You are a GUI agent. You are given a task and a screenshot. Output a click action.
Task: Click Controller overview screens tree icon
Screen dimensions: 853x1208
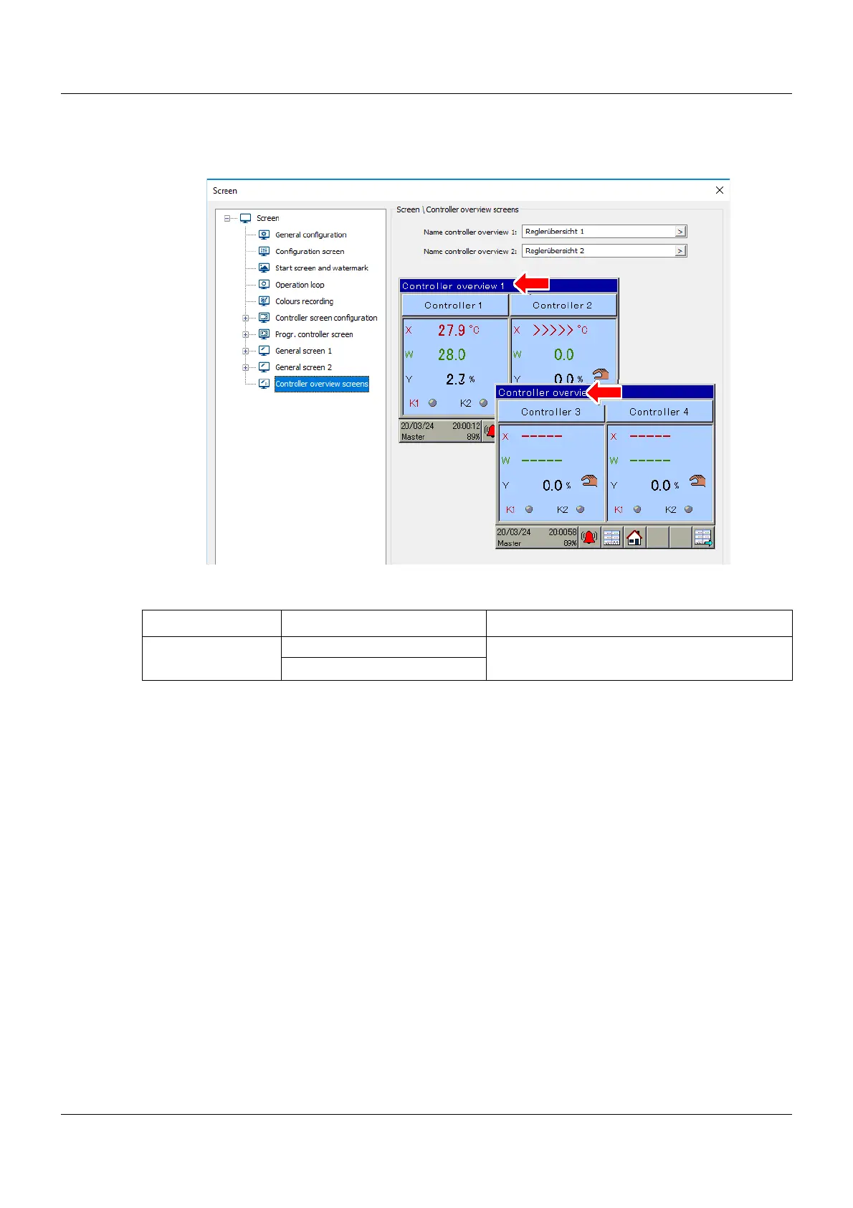[x=264, y=384]
